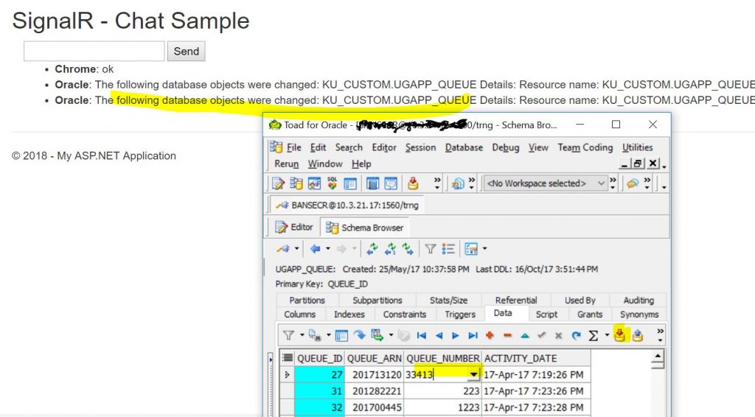This screenshot has height=417, width=755.
Task: Select the Referential tab
Action: pyautogui.click(x=515, y=300)
